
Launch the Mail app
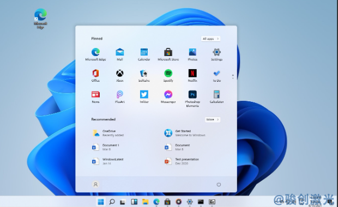point(119,54)
